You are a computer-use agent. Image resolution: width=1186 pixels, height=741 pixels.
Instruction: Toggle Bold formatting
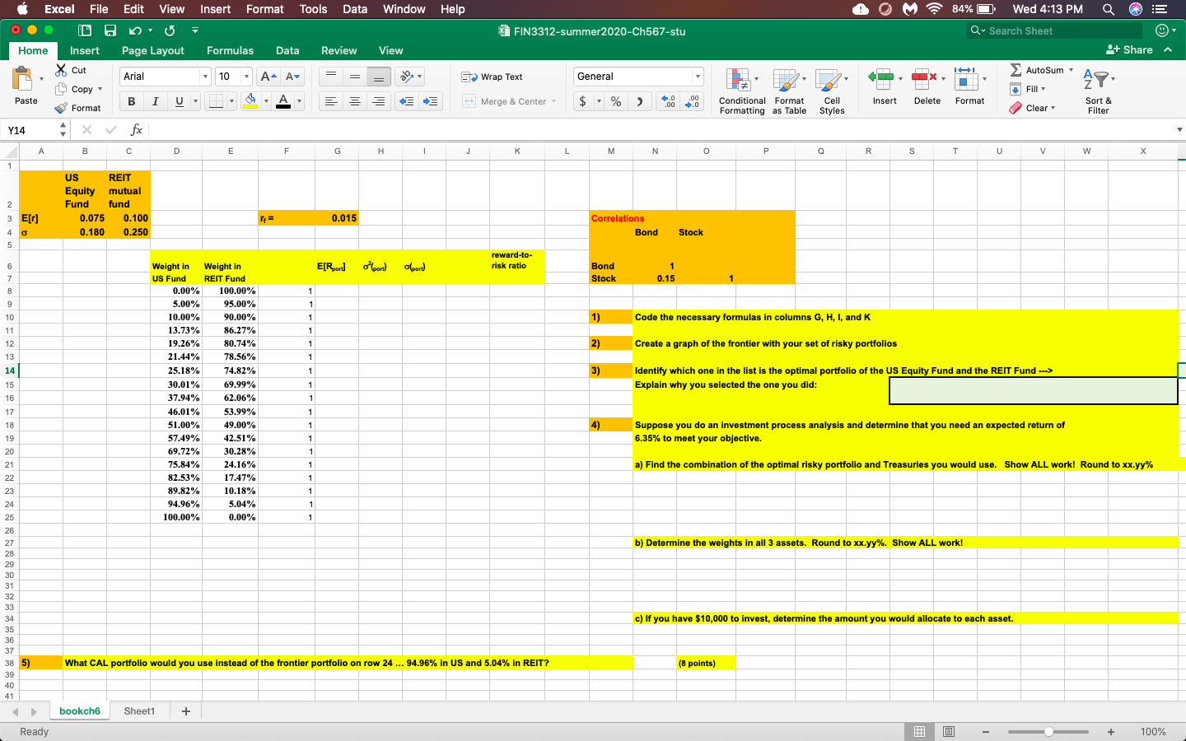click(131, 101)
